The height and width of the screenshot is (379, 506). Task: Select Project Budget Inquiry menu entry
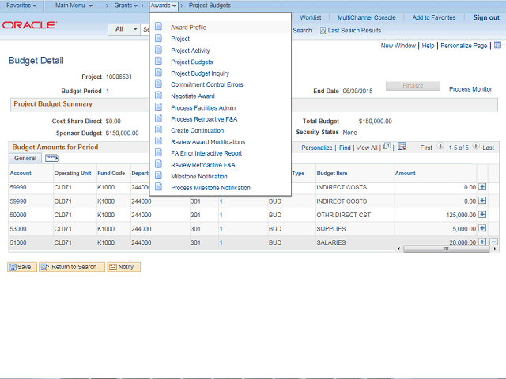200,73
